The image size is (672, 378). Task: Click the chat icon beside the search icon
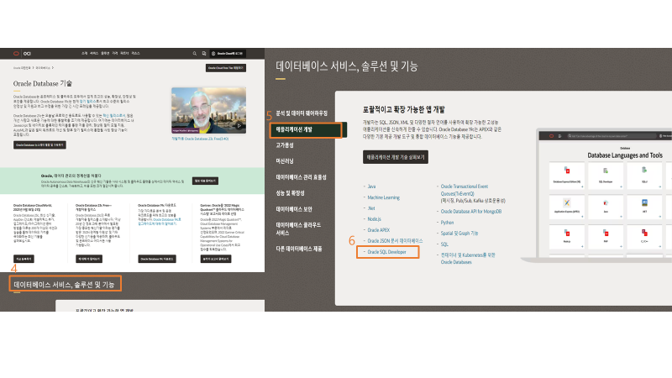pos(204,54)
